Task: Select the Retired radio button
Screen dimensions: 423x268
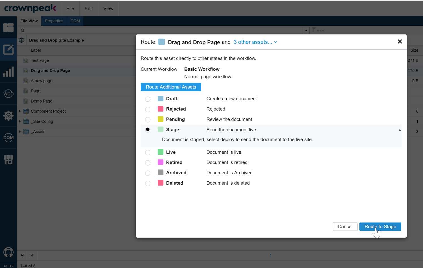Action: pos(148,163)
